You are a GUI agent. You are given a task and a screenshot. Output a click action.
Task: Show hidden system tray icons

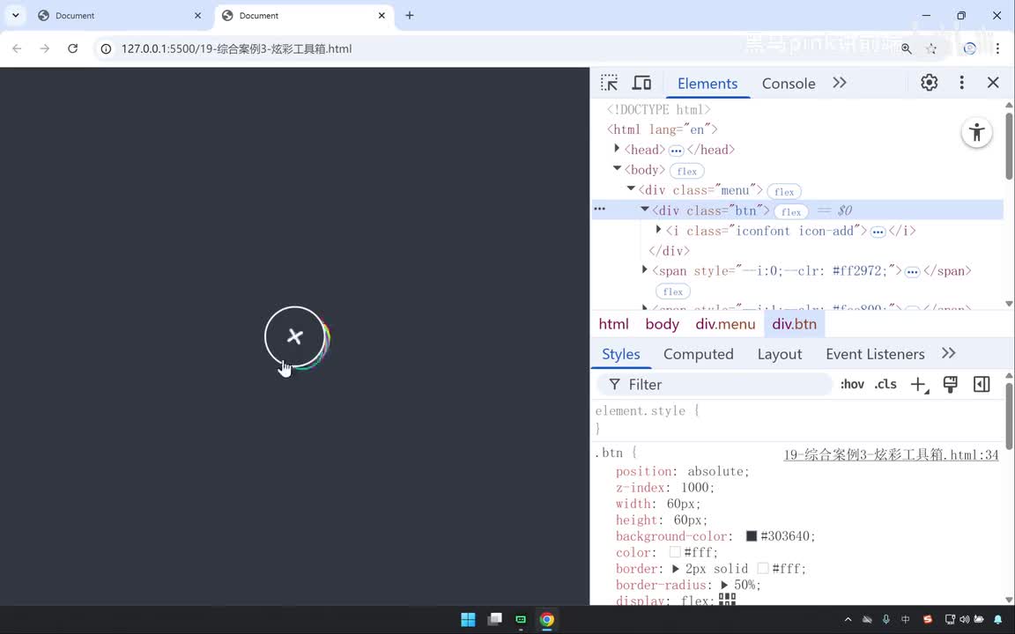click(848, 619)
